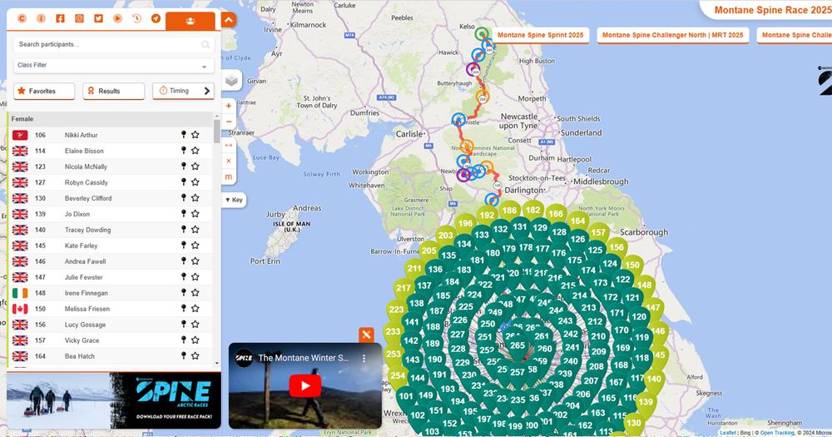Screen dimensions: 832x437
Task: Close the video popup with orange X
Action: pyautogui.click(x=366, y=335)
